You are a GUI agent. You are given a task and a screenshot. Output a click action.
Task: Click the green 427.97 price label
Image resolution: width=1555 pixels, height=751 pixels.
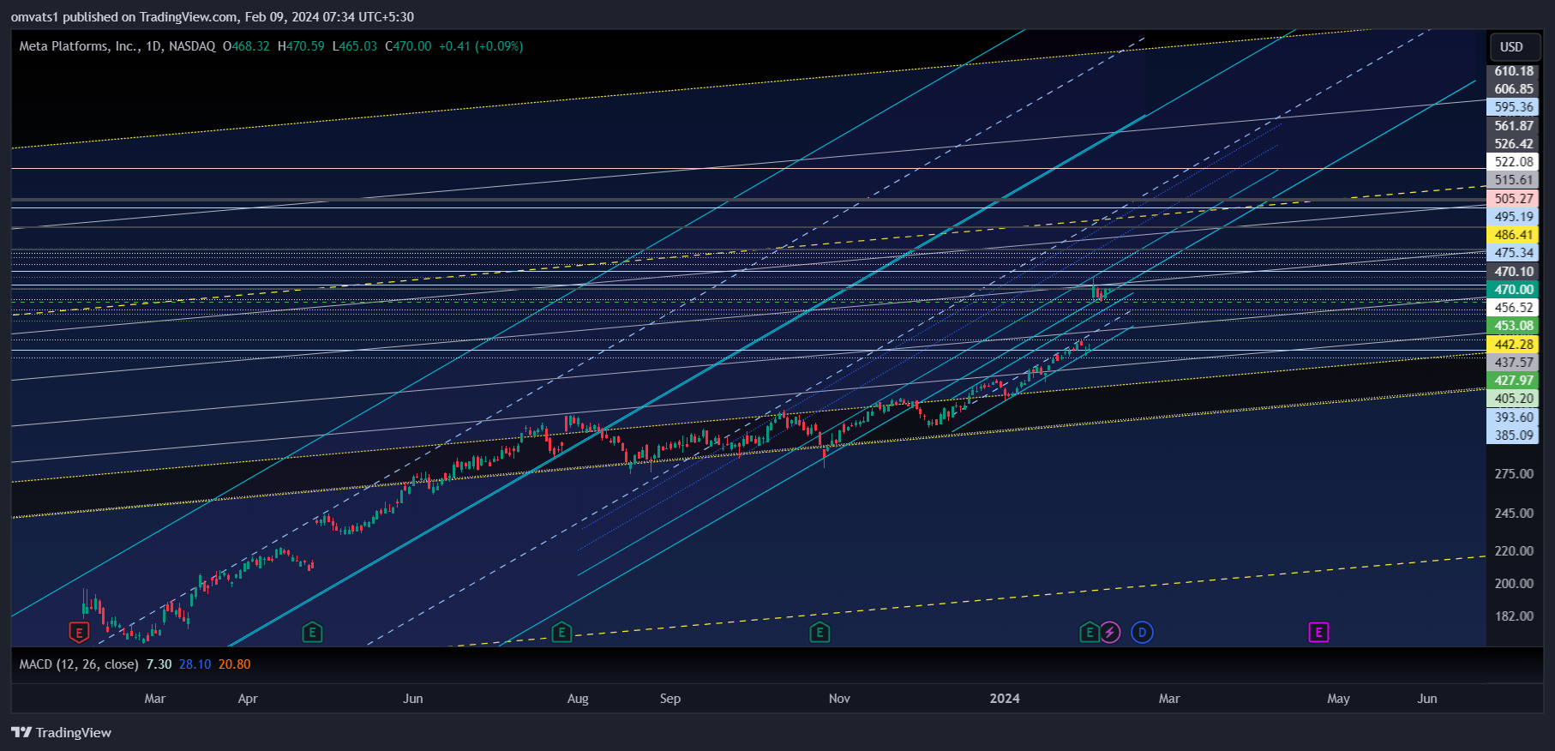(x=1514, y=381)
